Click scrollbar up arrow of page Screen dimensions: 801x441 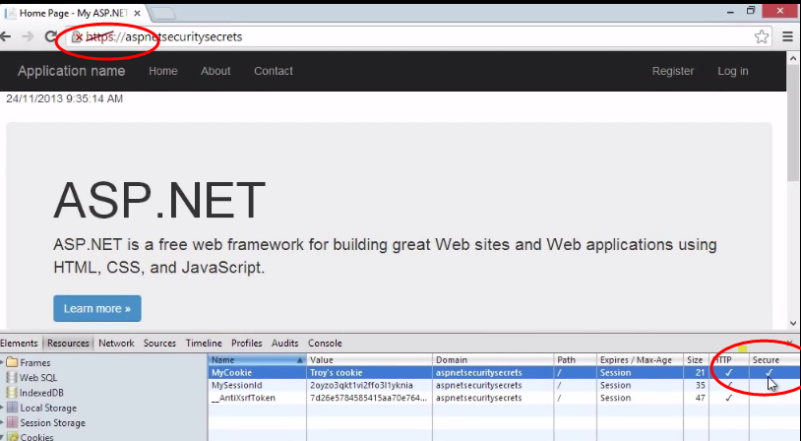coord(793,57)
